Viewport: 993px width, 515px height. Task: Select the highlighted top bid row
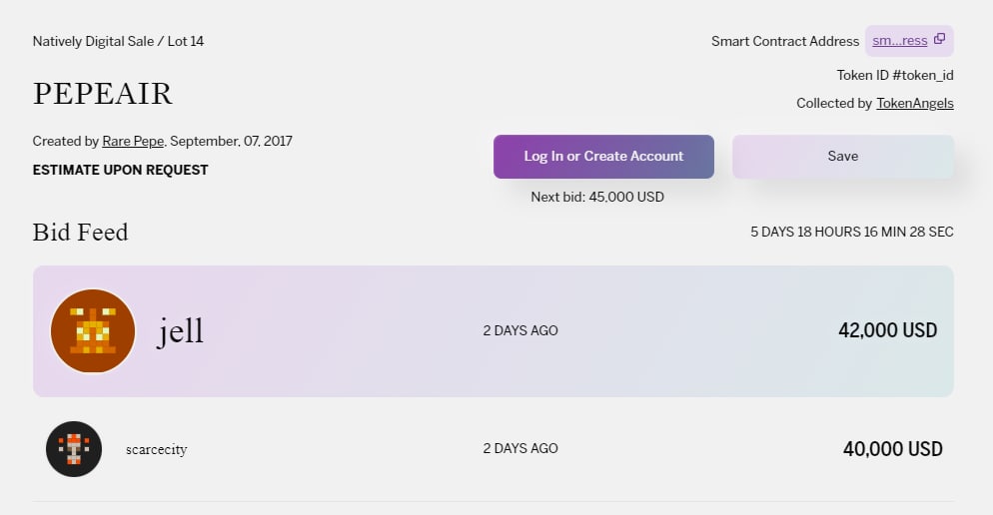click(x=494, y=331)
